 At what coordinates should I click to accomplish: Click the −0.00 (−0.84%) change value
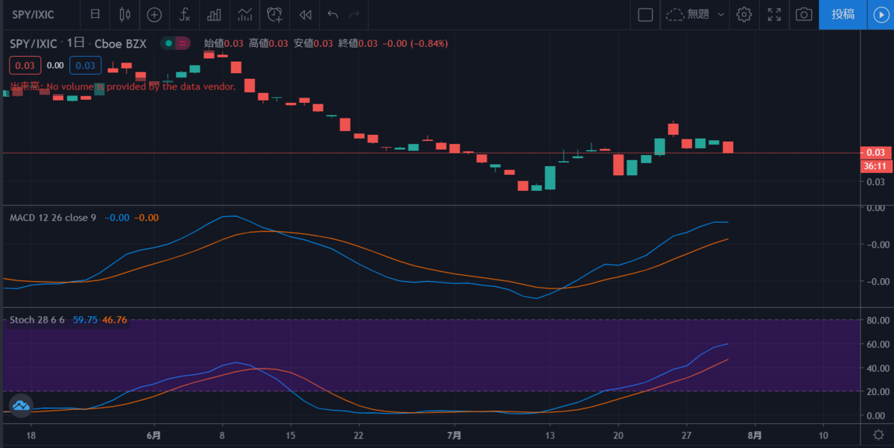point(416,43)
